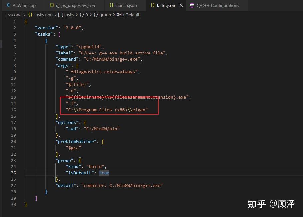Screen dimensions: 303x217
Task: Click the fileBasenameNoExtension .exe argument
Action: pyautogui.click(x=127, y=97)
